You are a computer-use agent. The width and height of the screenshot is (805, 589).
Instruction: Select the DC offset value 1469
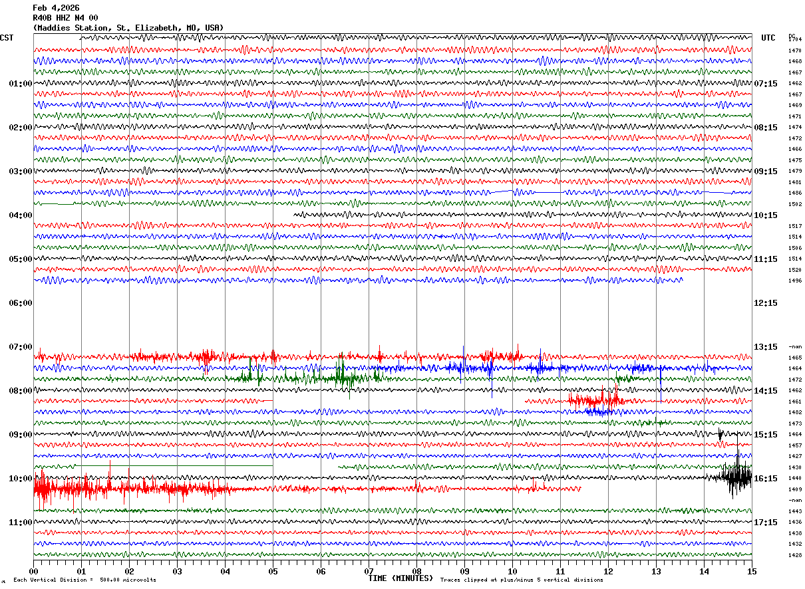pos(795,105)
